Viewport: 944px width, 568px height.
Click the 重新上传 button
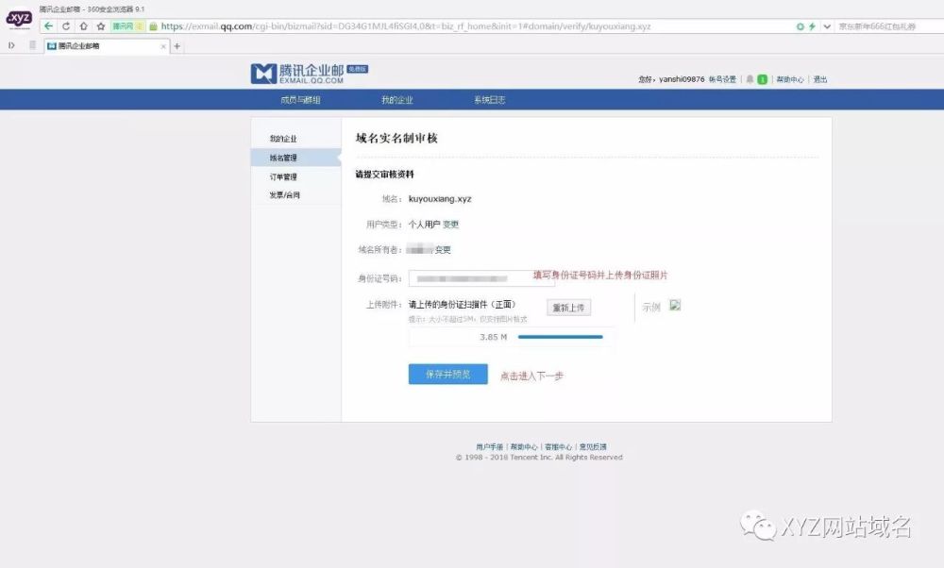point(569,308)
